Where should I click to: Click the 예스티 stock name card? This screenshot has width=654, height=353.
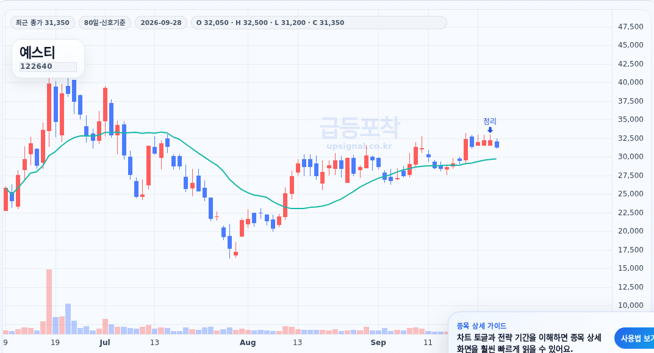48,59
